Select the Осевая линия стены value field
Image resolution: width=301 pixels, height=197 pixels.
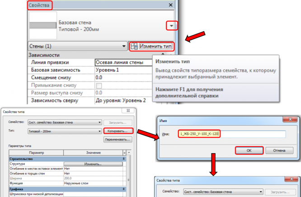pyautogui.click(x=124, y=62)
